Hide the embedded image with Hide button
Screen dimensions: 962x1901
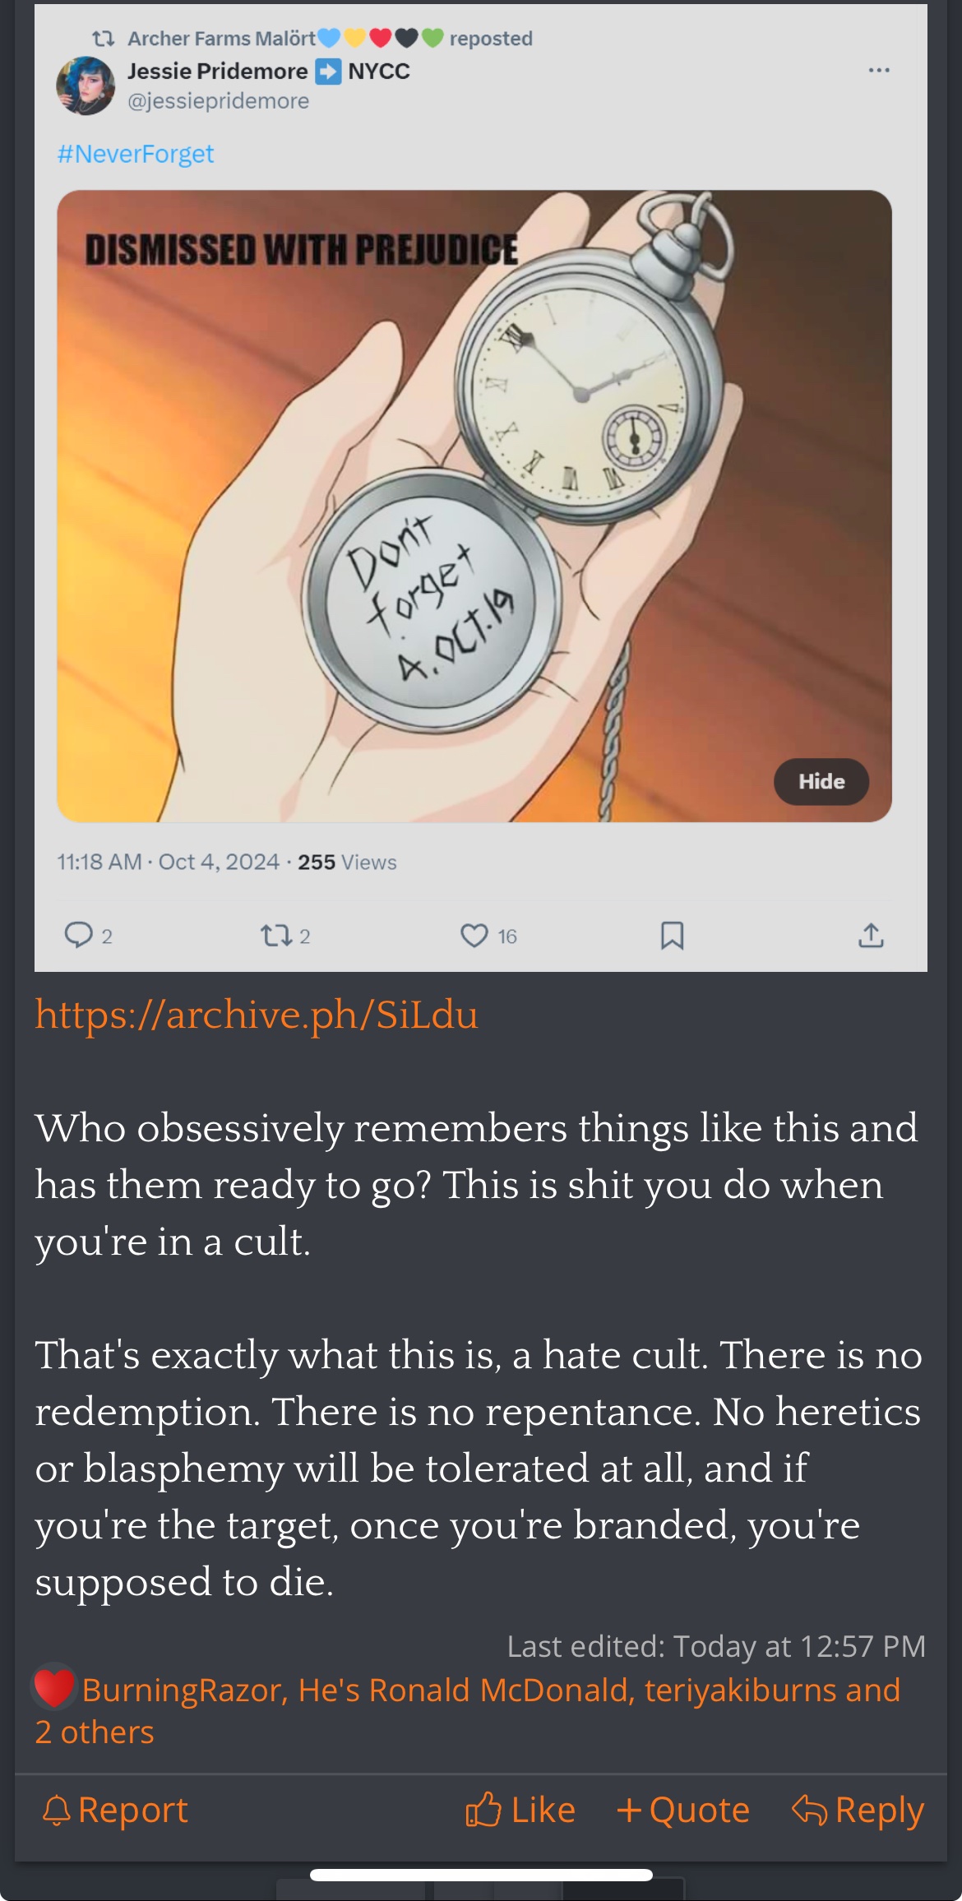[821, 781]
